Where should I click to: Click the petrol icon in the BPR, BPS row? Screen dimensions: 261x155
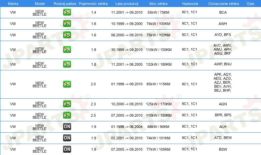click(67, 115)
